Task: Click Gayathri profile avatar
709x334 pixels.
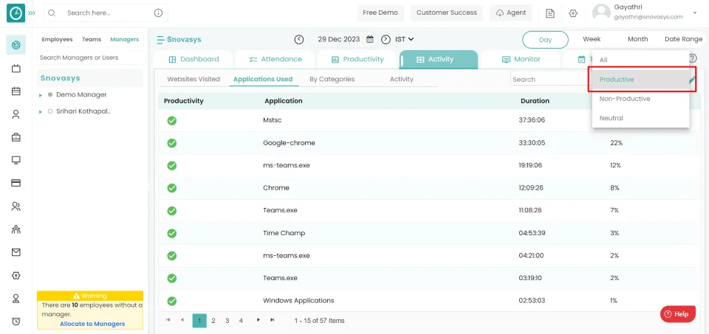Action: pos(601,13)
